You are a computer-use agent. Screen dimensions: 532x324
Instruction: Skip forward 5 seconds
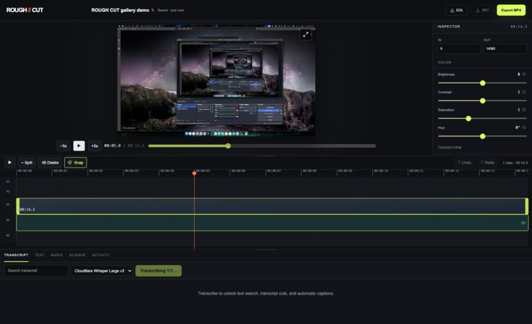coord(94,146)
